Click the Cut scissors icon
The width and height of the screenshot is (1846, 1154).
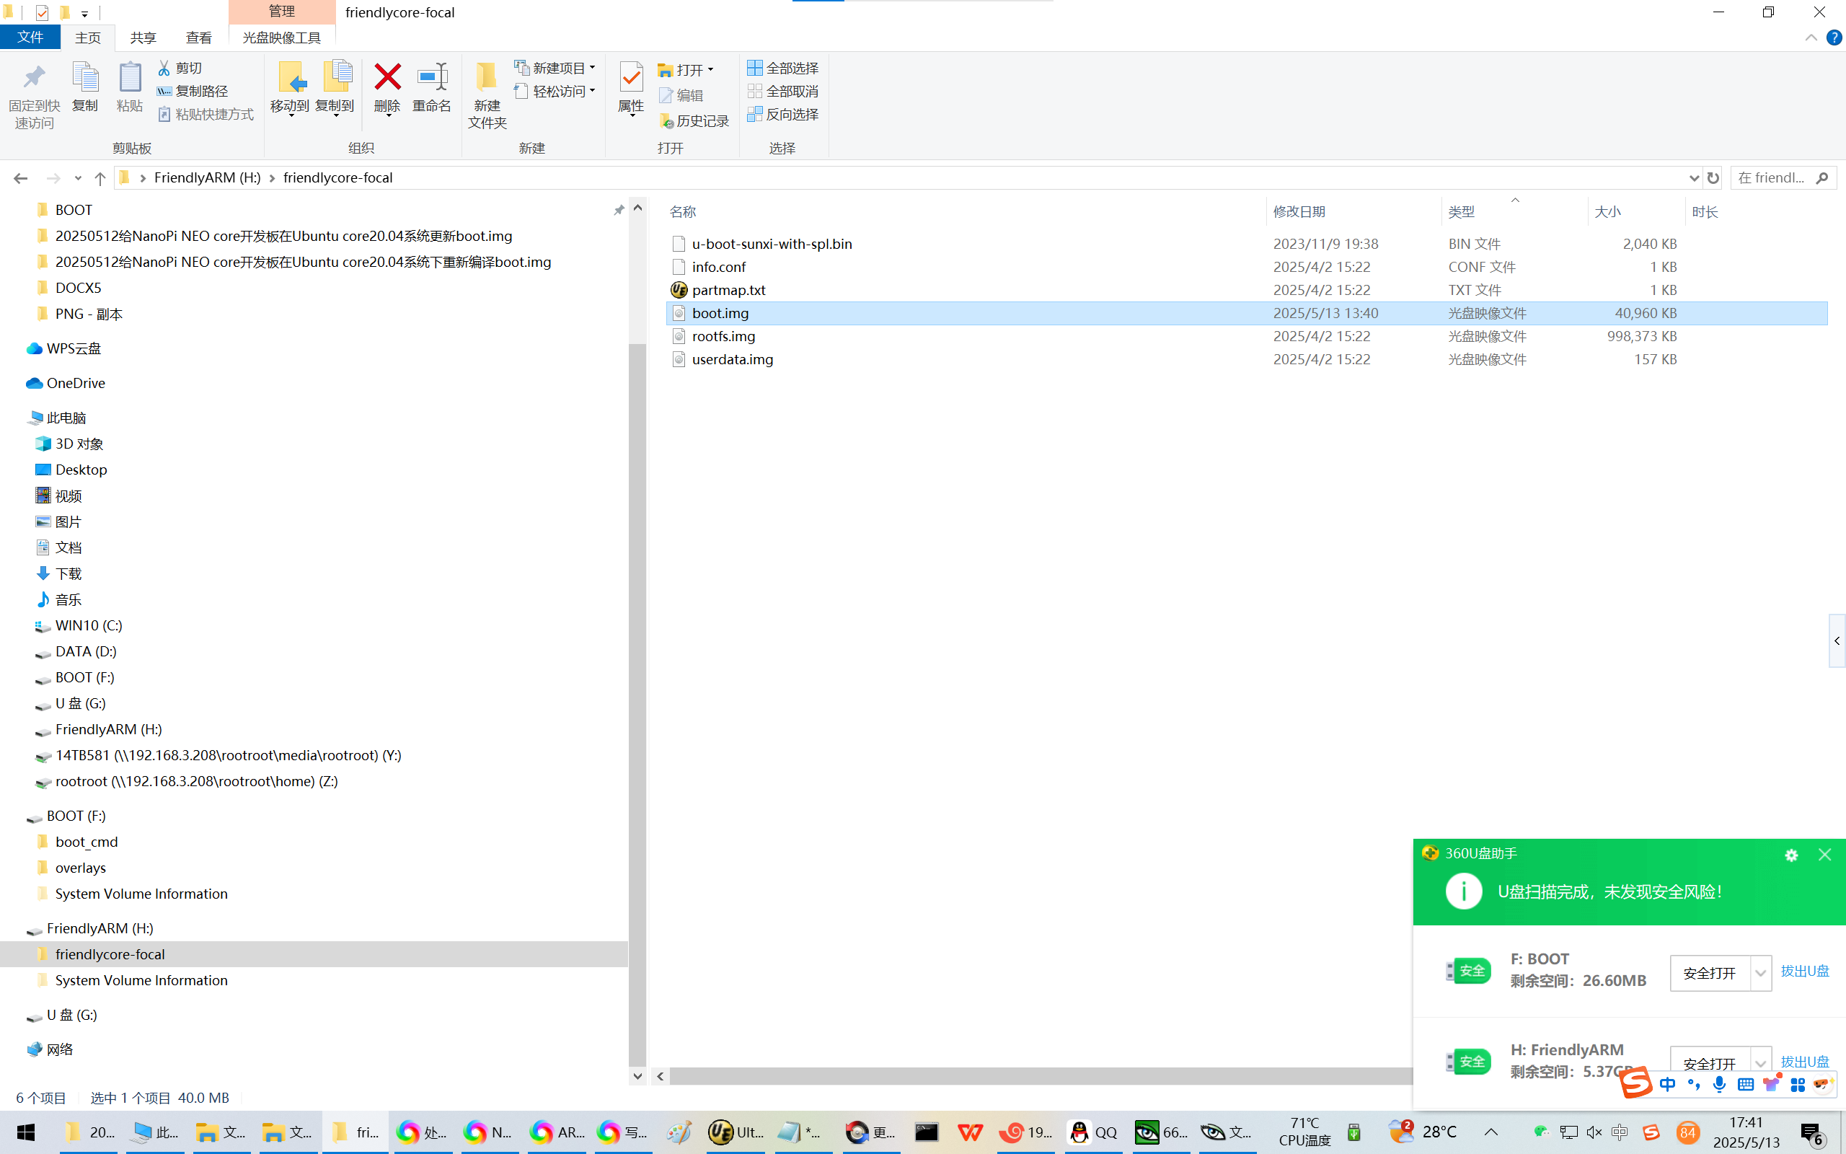pos(163,68)
